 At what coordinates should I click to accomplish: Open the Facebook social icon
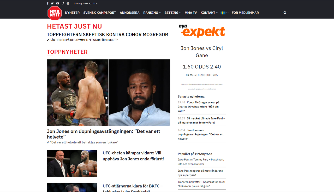(47, 3)
